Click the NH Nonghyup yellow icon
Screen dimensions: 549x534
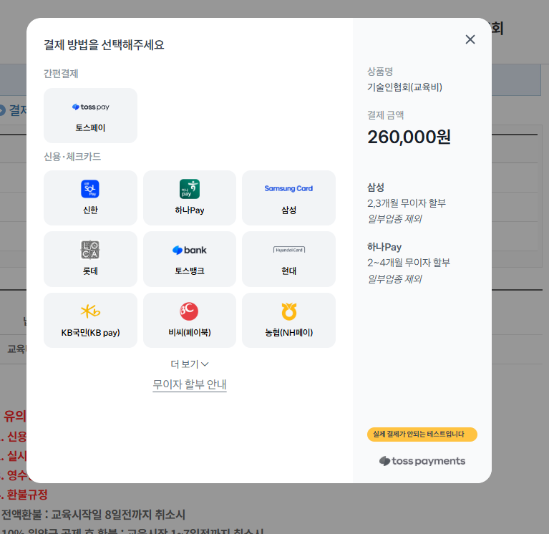289,311
